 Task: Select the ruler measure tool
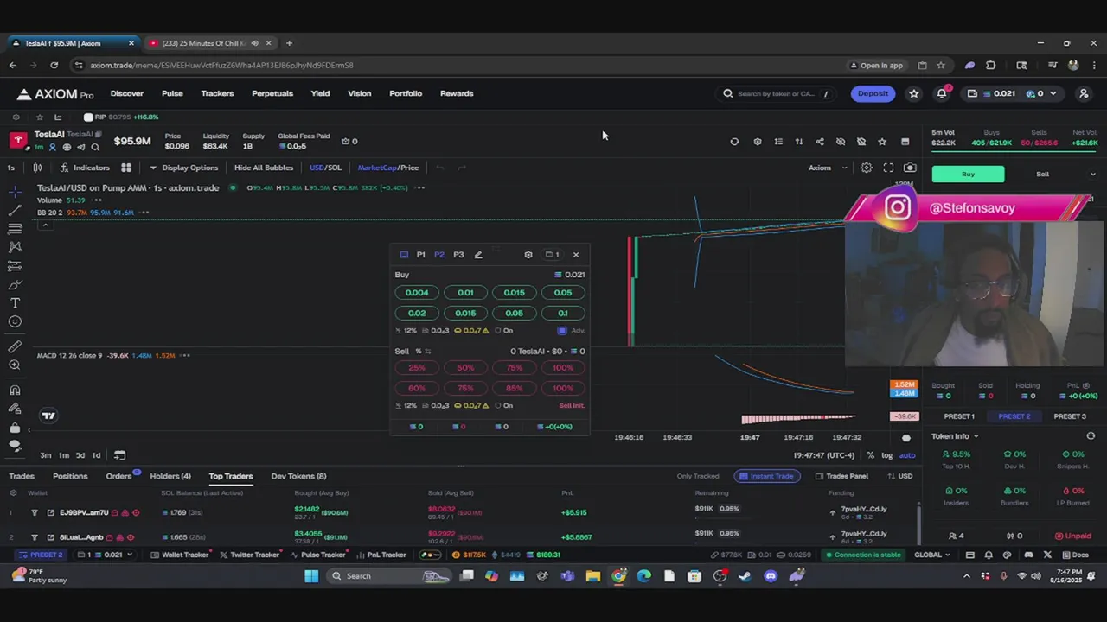[15, 346]
